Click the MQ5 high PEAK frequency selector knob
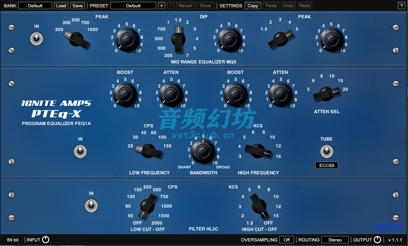The width and height of the screenshot is (408, 246). click(x=281, y=39)
